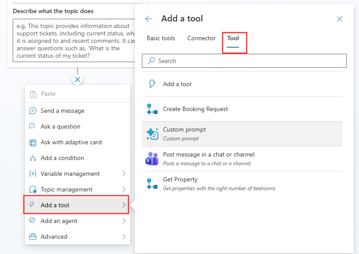Switch to the Connector tab

tap(201, 38)
